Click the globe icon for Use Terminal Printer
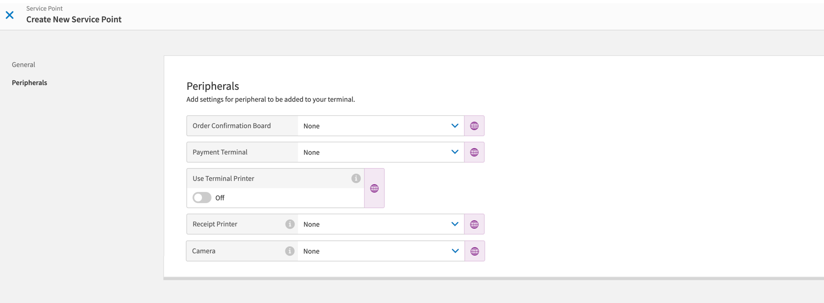Image resolution: width=824 pixels, height=303 pixels. click(x=374, y=188)
